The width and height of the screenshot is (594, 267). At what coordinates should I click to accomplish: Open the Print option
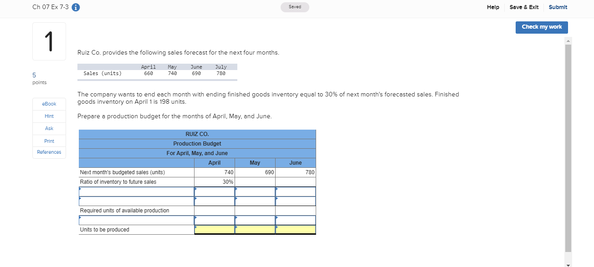(49, 141)
